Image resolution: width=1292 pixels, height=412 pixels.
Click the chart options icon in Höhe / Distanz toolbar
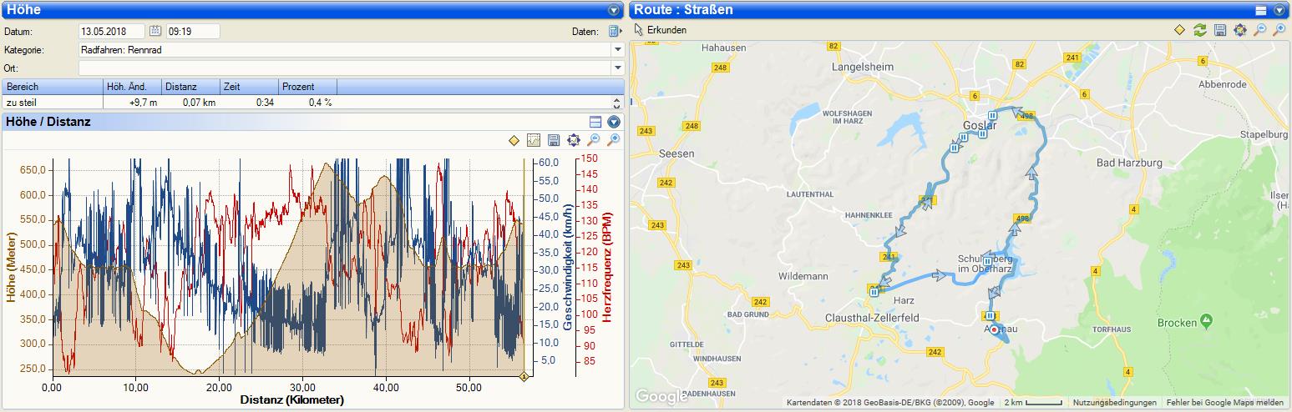coord(534,140)
